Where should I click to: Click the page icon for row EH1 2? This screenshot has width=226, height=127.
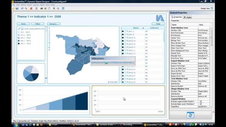125,35
